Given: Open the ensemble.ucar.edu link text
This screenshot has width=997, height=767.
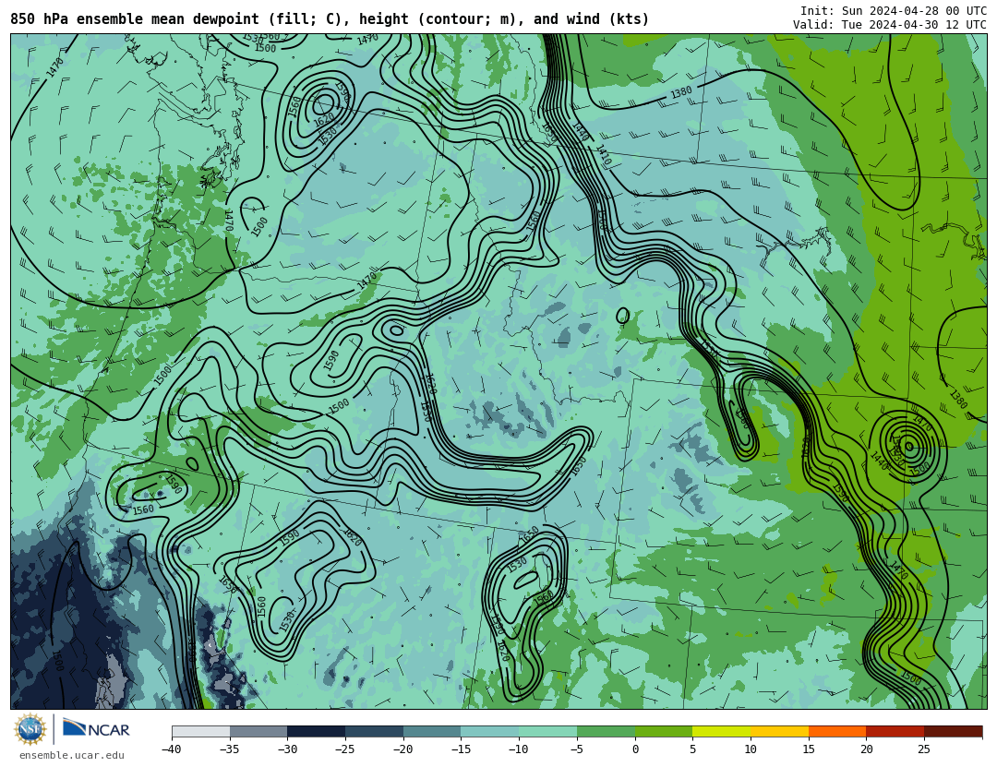Looking at the screenshot, I should pos(72,756).
